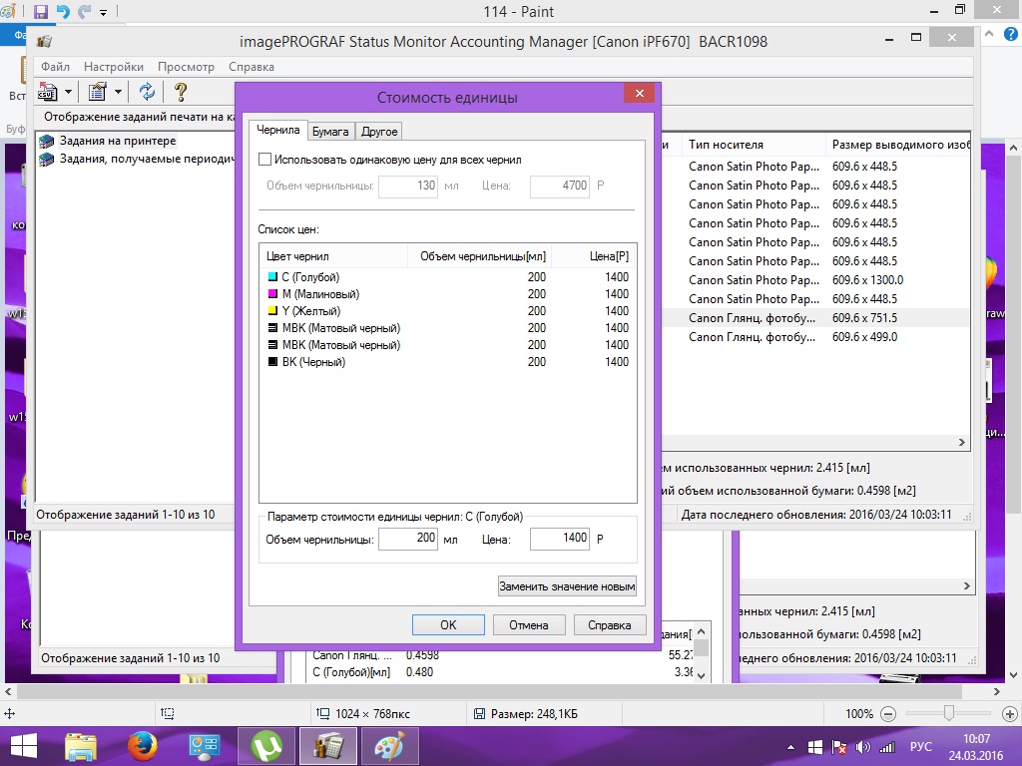Viewport: 1022px width, 766px height.
Task: Click the yellow question mark Help toolbar icon
Action: click(181, 92)
